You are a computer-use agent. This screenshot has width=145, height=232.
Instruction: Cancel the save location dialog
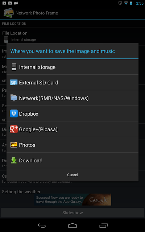(x=72, y=175)
